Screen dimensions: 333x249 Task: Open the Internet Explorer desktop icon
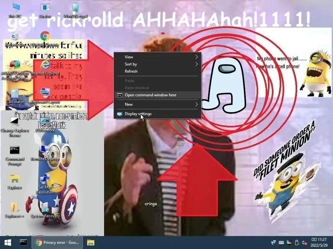click(x=45, y=68)
